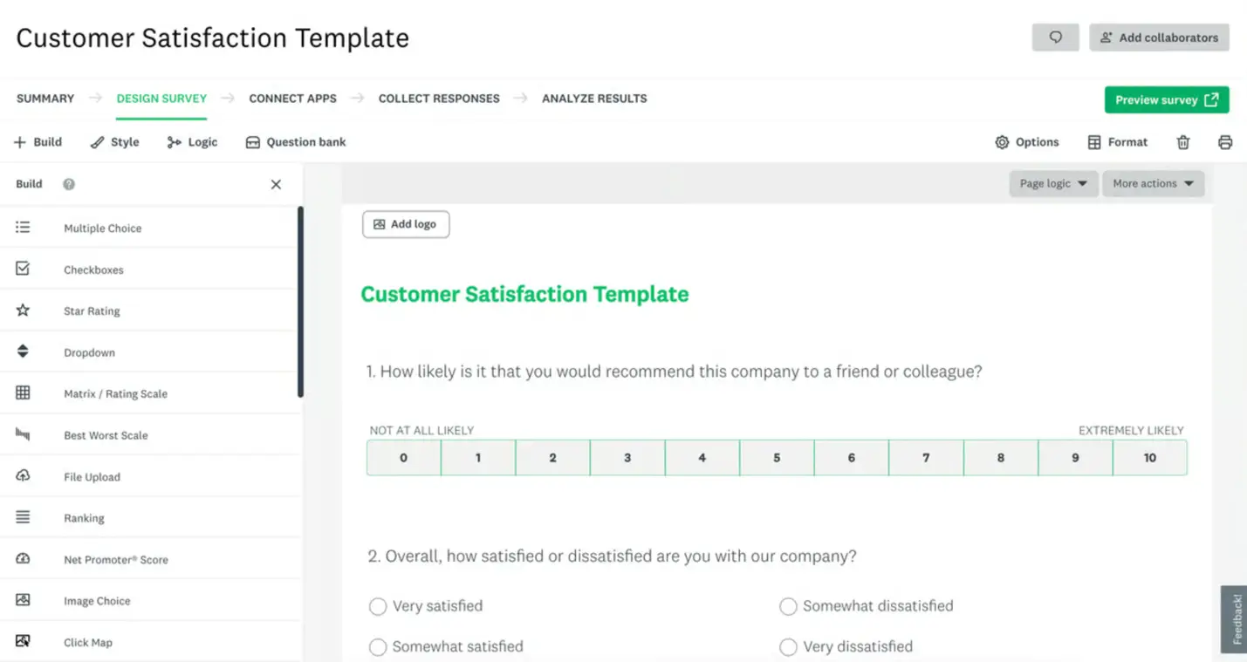This screenshot has height=662, width=1247.
Task: Select the Very satisfied answer option
Action: pos(378,606)
